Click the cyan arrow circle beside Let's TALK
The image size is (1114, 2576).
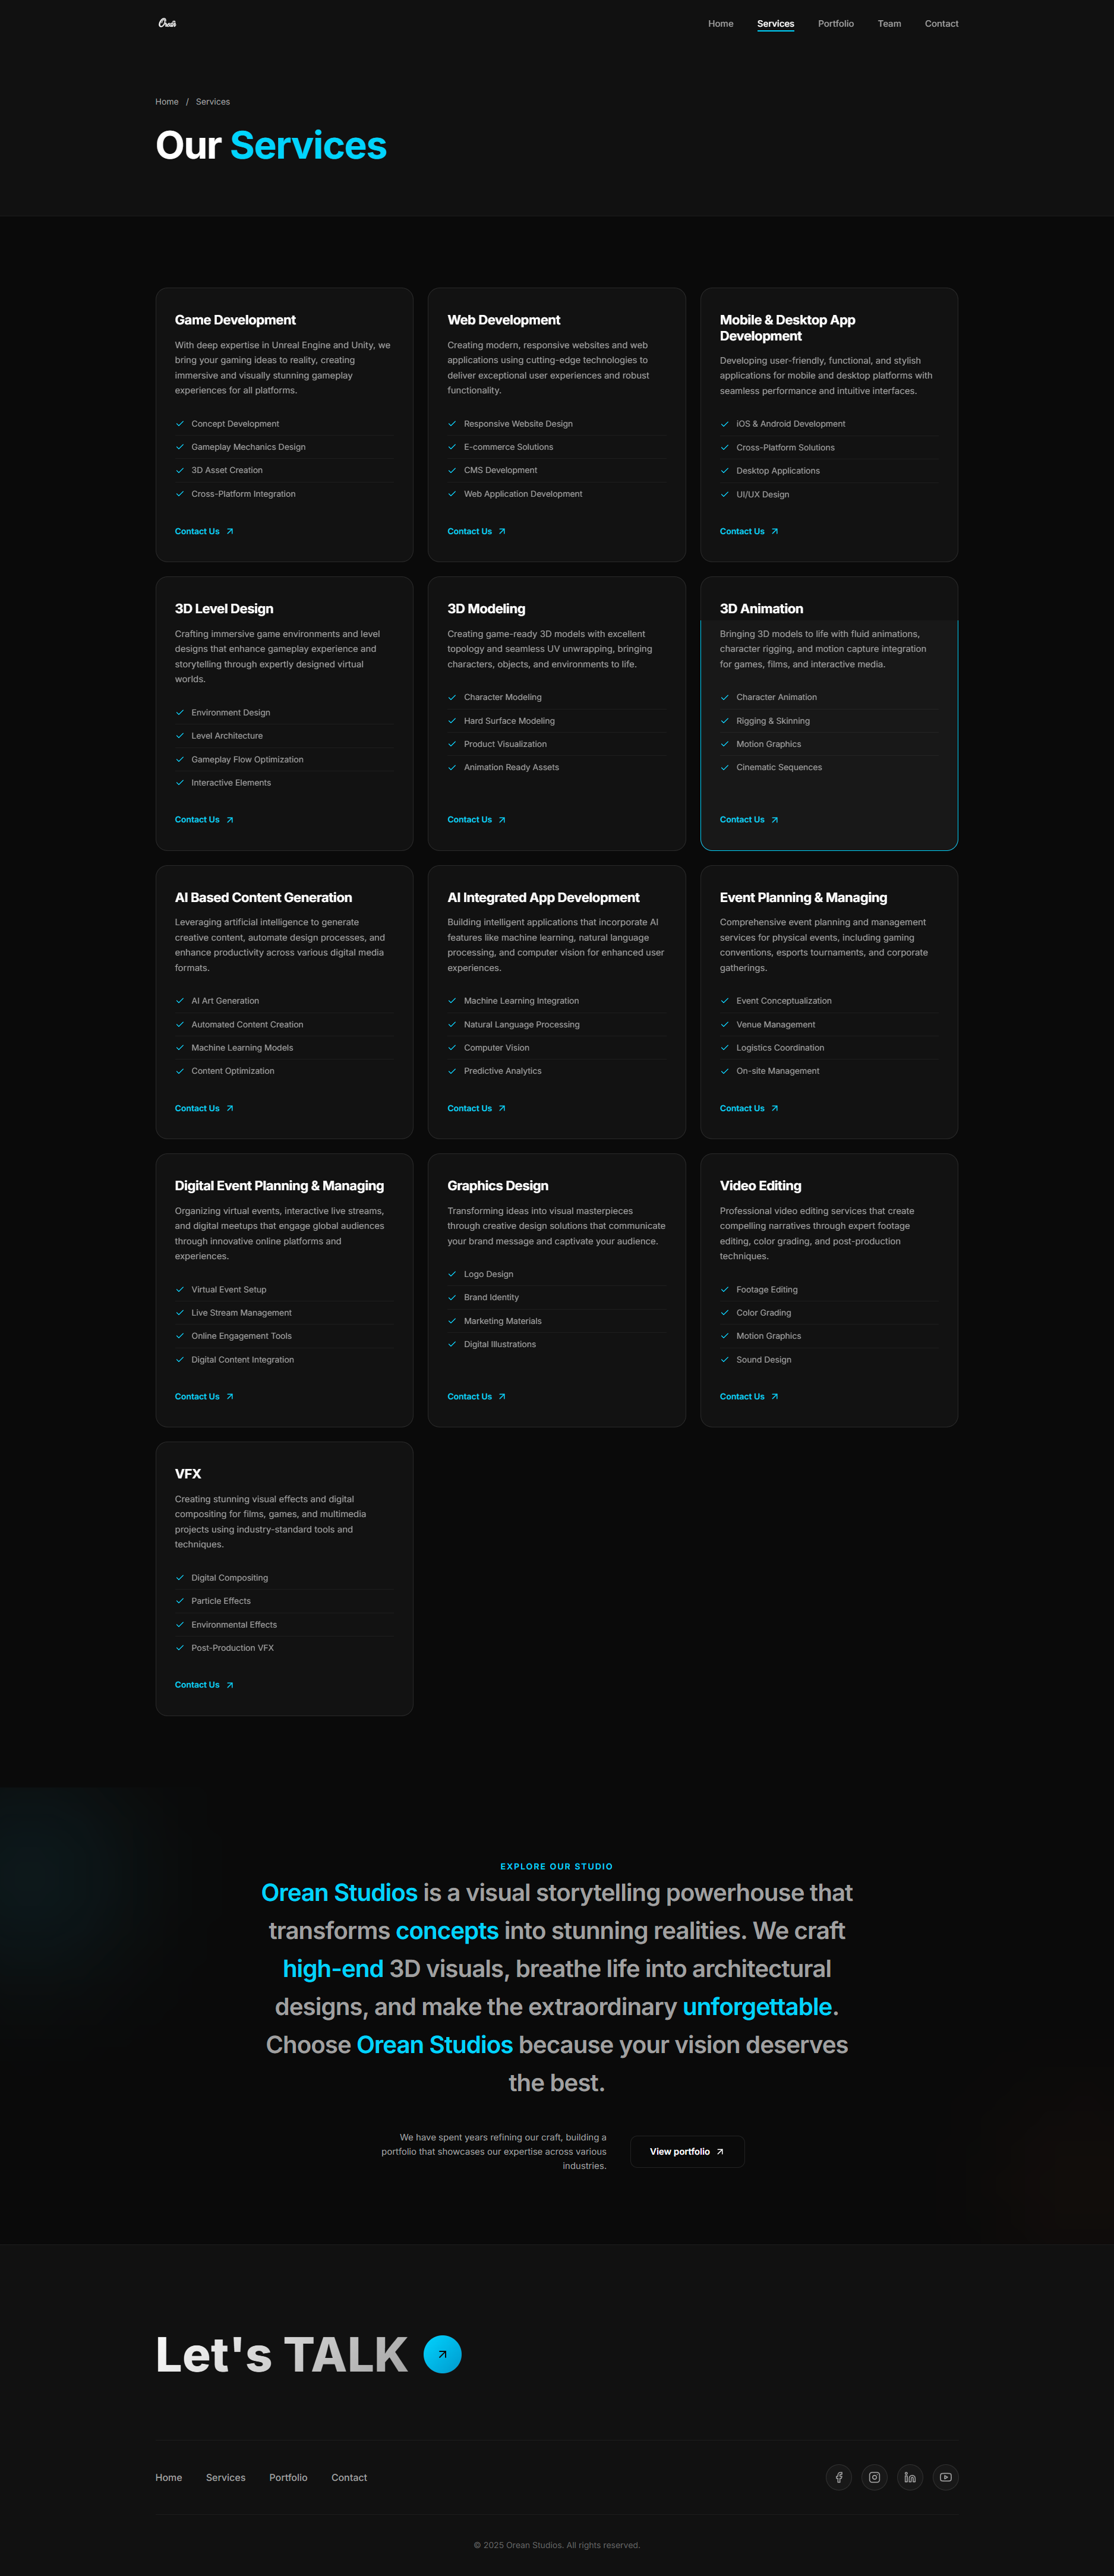442,2354
